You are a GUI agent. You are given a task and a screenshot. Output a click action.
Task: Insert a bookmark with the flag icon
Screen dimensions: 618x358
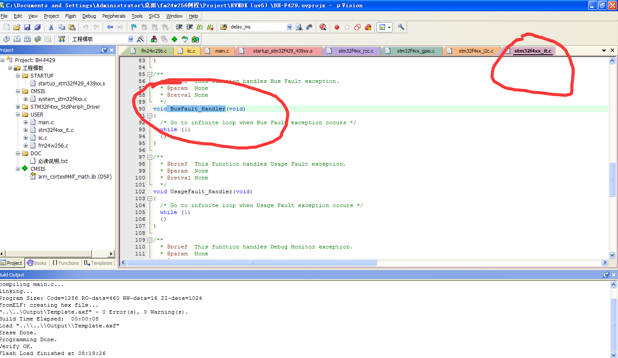[134, 27]
